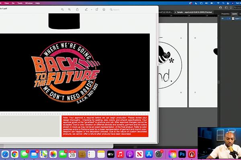Viewport: 241px width, 160px height.
Task: Open the Markup pen dropdown arrow
Action: 91,9
